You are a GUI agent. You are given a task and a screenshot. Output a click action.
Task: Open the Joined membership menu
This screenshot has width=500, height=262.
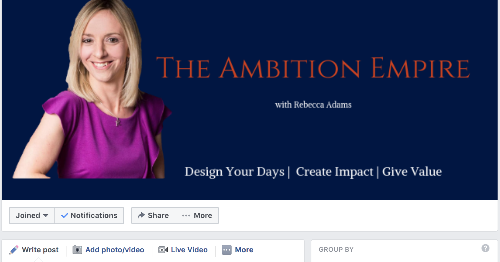click(32, 216)
